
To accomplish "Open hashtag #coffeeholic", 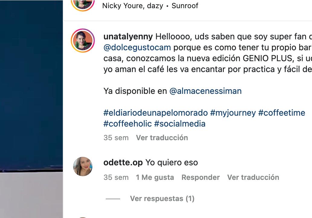I will (127, 124).
